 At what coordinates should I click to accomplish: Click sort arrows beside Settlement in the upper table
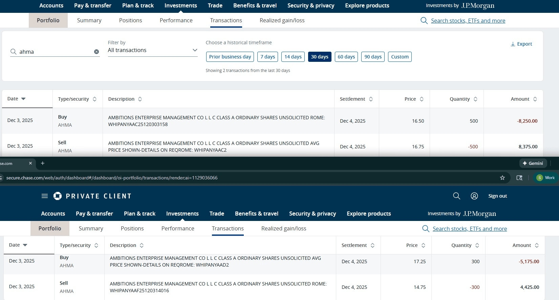point(371,99)
